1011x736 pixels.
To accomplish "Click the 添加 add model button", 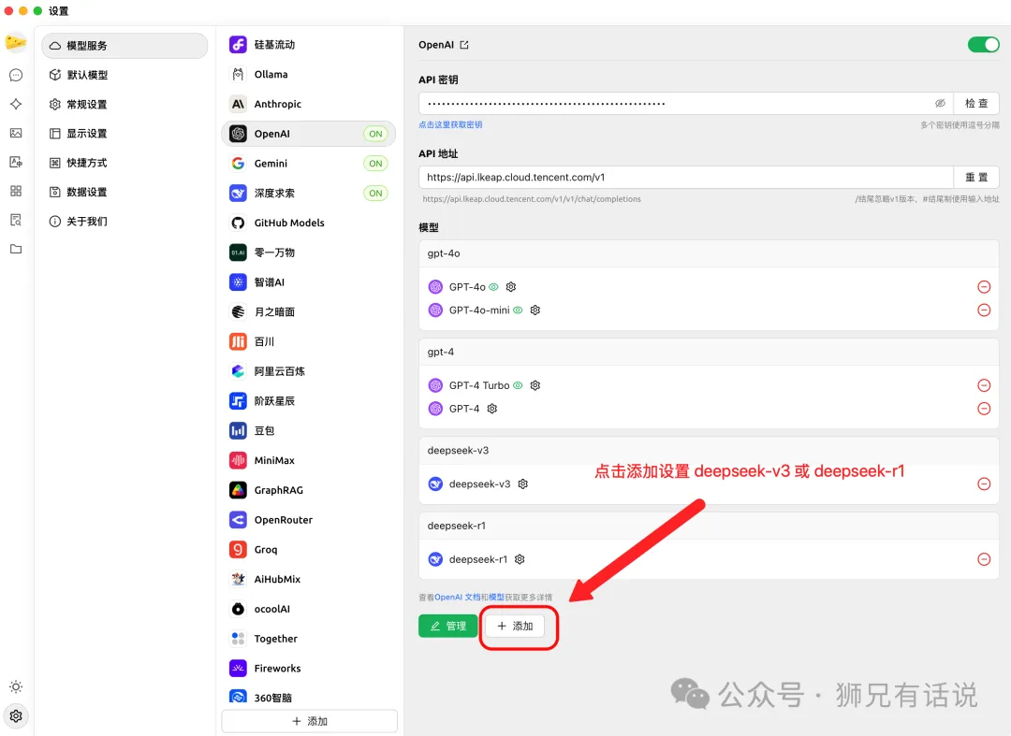I will coord(515,626).
